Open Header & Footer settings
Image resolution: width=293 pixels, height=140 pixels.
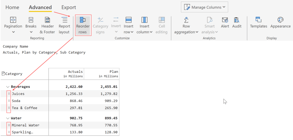pyautogui.click(x=47, y=26)
